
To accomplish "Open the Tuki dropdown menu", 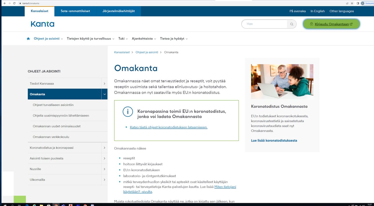I will 123,39.
